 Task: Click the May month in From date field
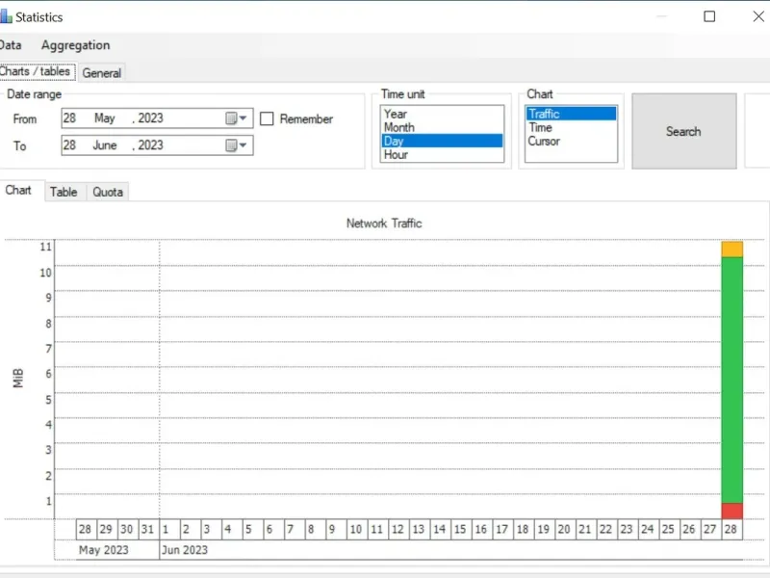point(105,118)
